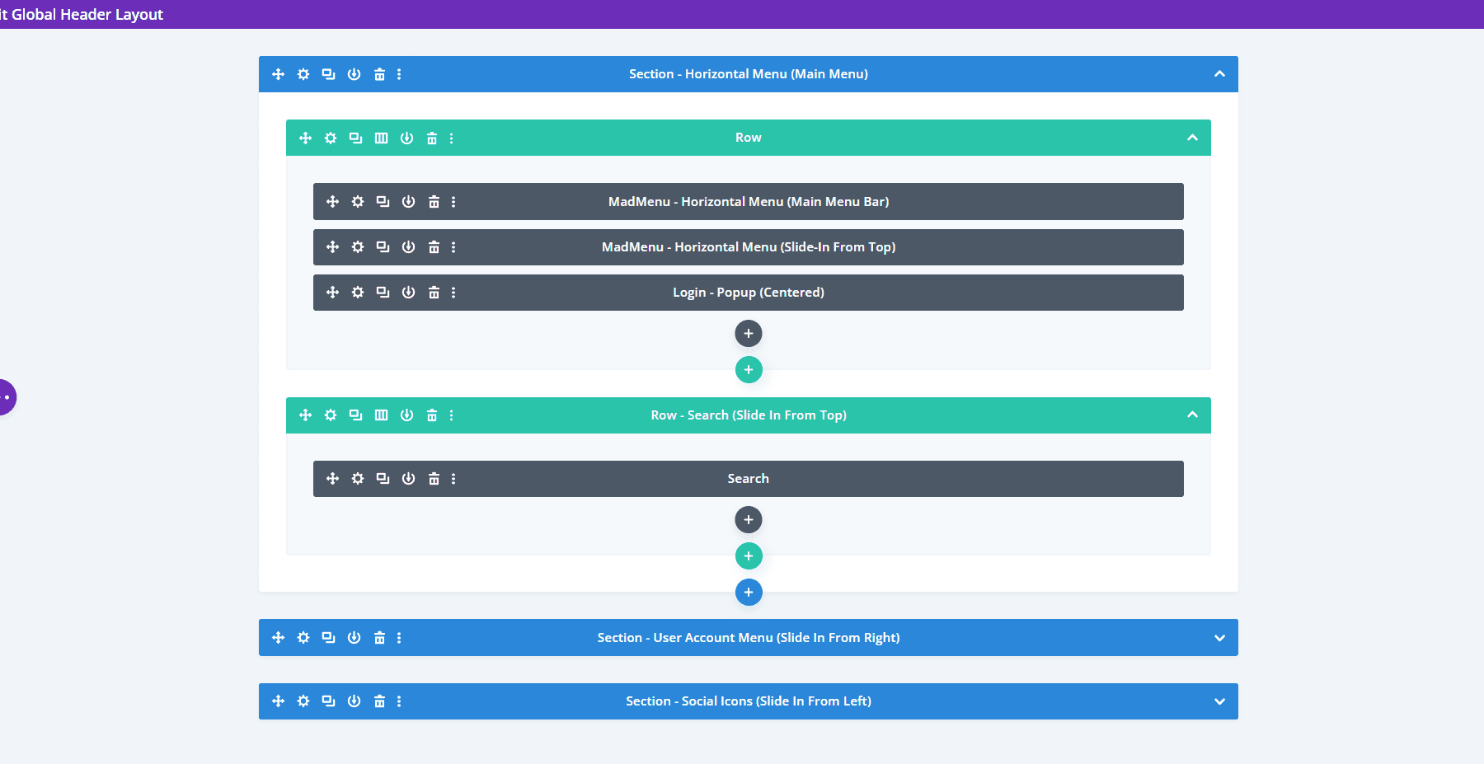The width and height of the screenshot is (1484, 764).
Task: Open settings for User Account Menu section
Action: tap(303, 638)
